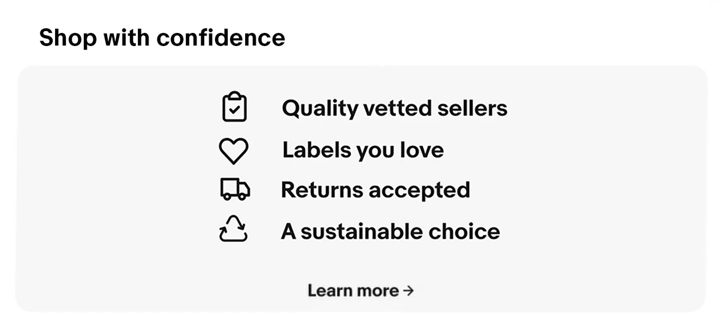Click the Shop with confidence heading
This screenshot has width=719, height=329.
(x=162, y=38)
